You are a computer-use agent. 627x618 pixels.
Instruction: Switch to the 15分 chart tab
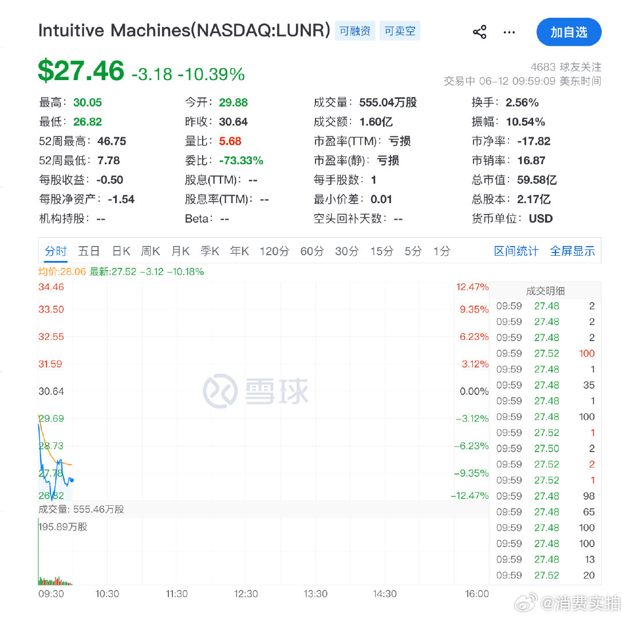click(x=381, y=251)
